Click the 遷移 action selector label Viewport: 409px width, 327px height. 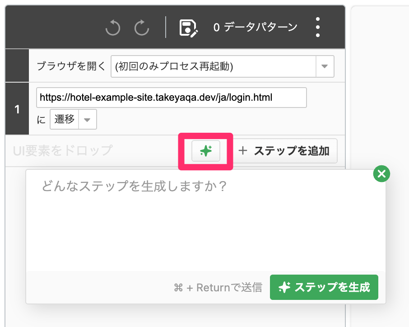tap(65, 119)
